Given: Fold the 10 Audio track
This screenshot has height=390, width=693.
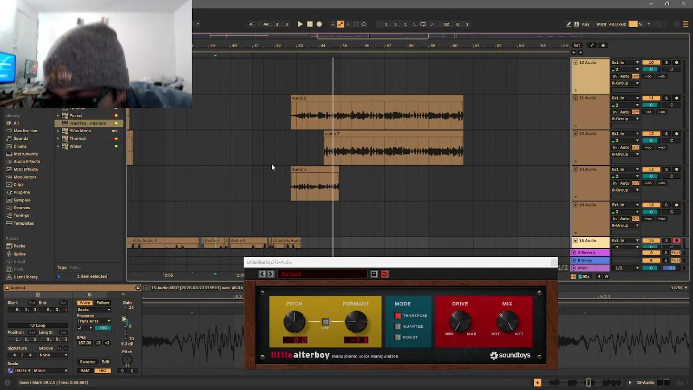Looking at the screenshot, I should [576, 62].
